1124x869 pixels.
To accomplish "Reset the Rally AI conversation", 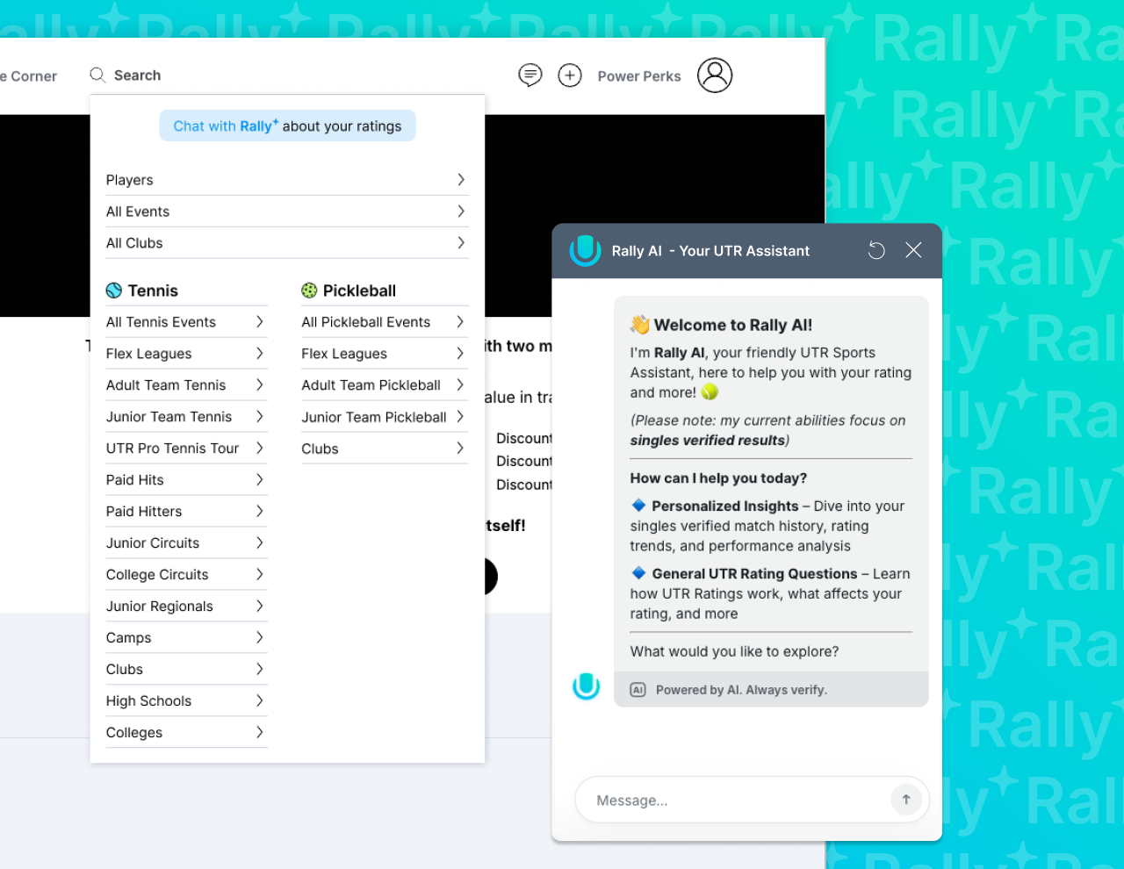I will [876, 251].
